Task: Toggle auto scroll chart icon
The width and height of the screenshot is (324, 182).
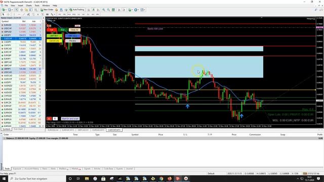Action: point(119,10)
